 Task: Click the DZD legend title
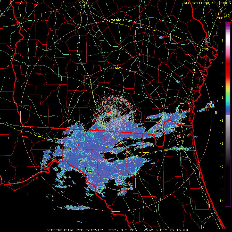point(226,15)
